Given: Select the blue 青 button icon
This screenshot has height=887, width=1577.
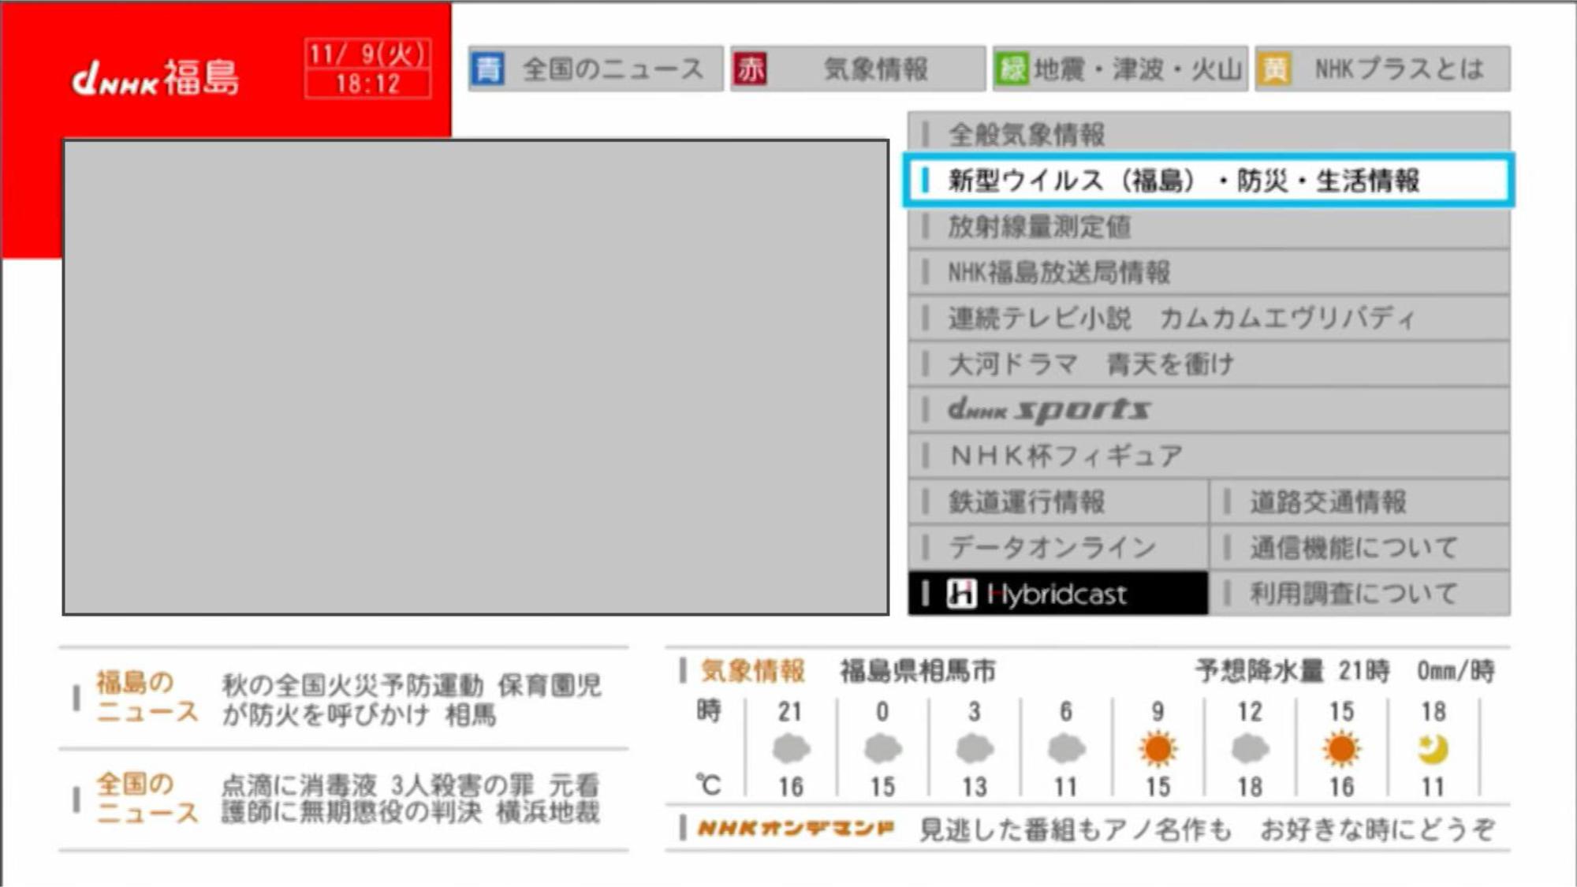Looking at the screenshot, I should click(488, 69).
